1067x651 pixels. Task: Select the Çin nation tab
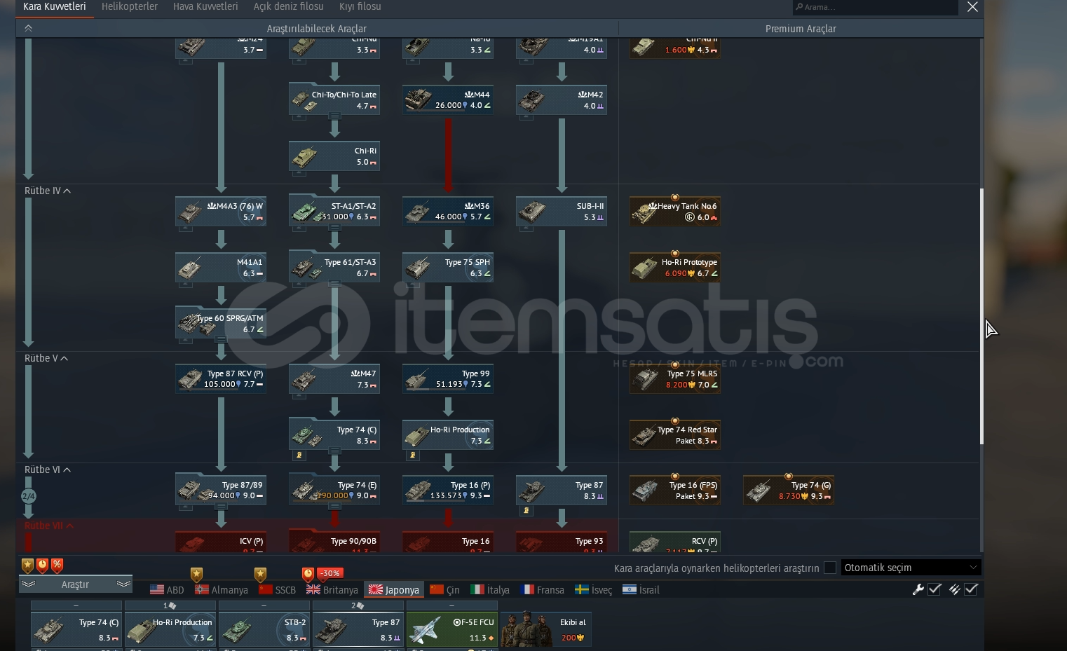pyautogui.click(x=445, y=590)
